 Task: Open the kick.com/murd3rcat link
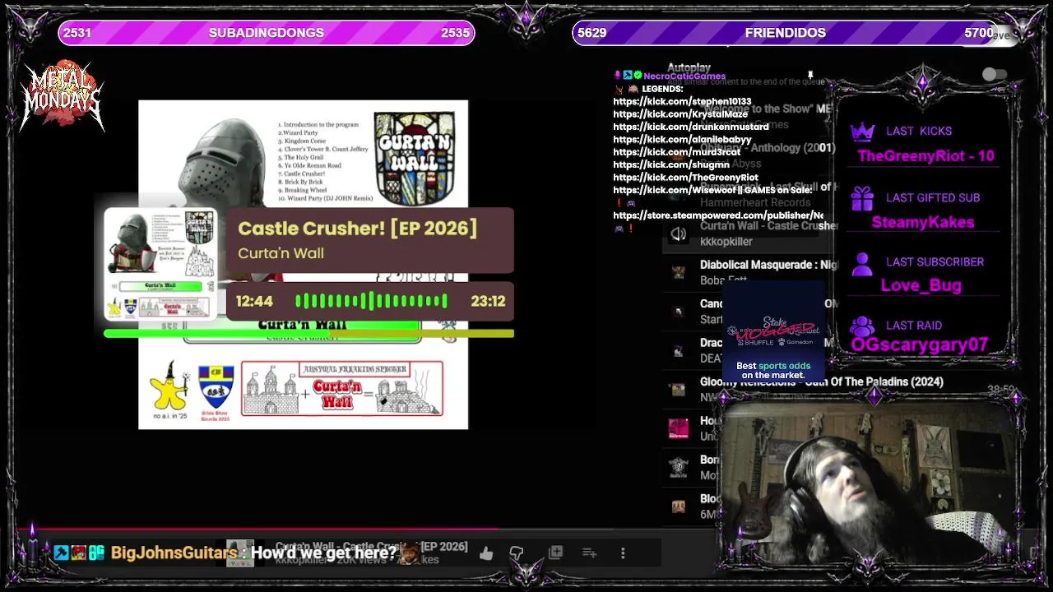[677, 152]
